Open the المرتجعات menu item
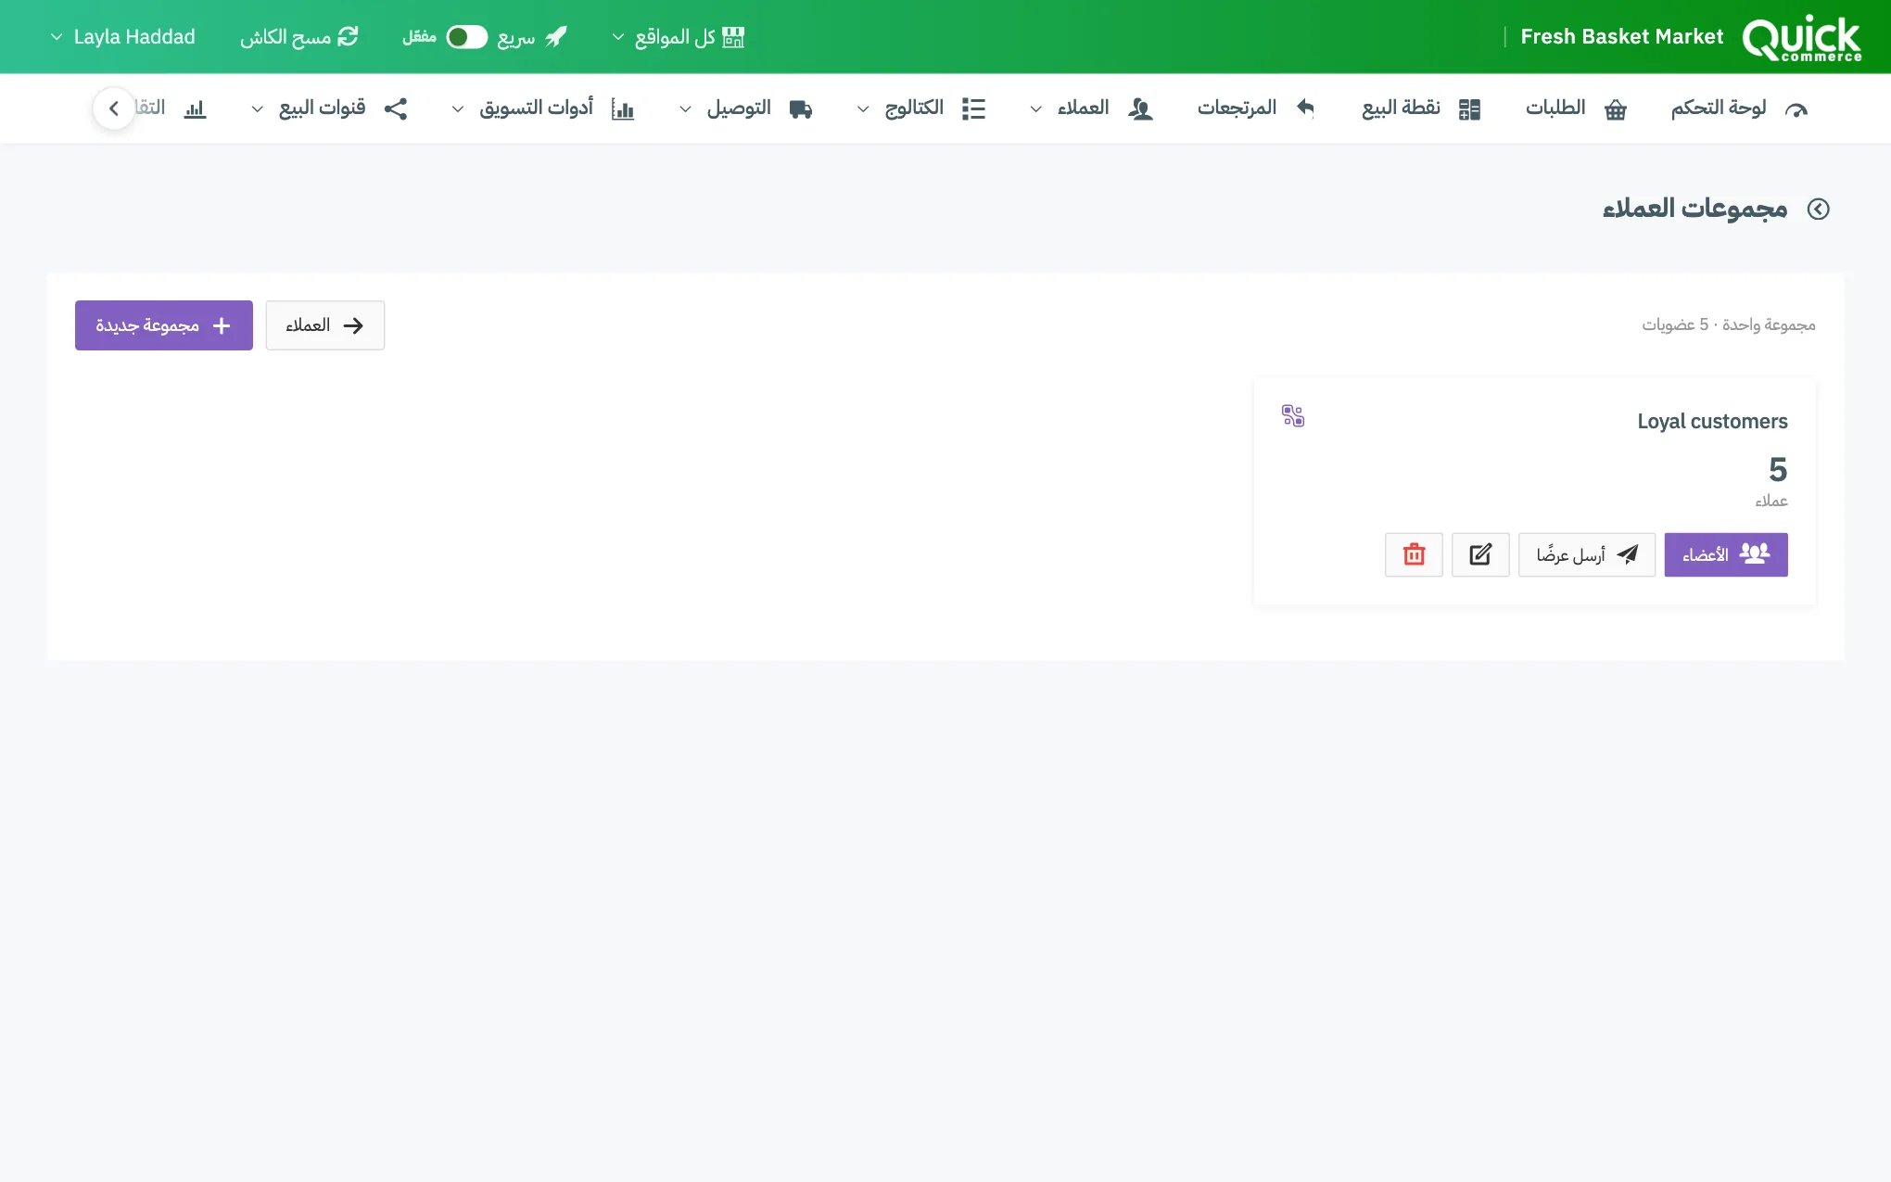 [x=1256, y=108]
